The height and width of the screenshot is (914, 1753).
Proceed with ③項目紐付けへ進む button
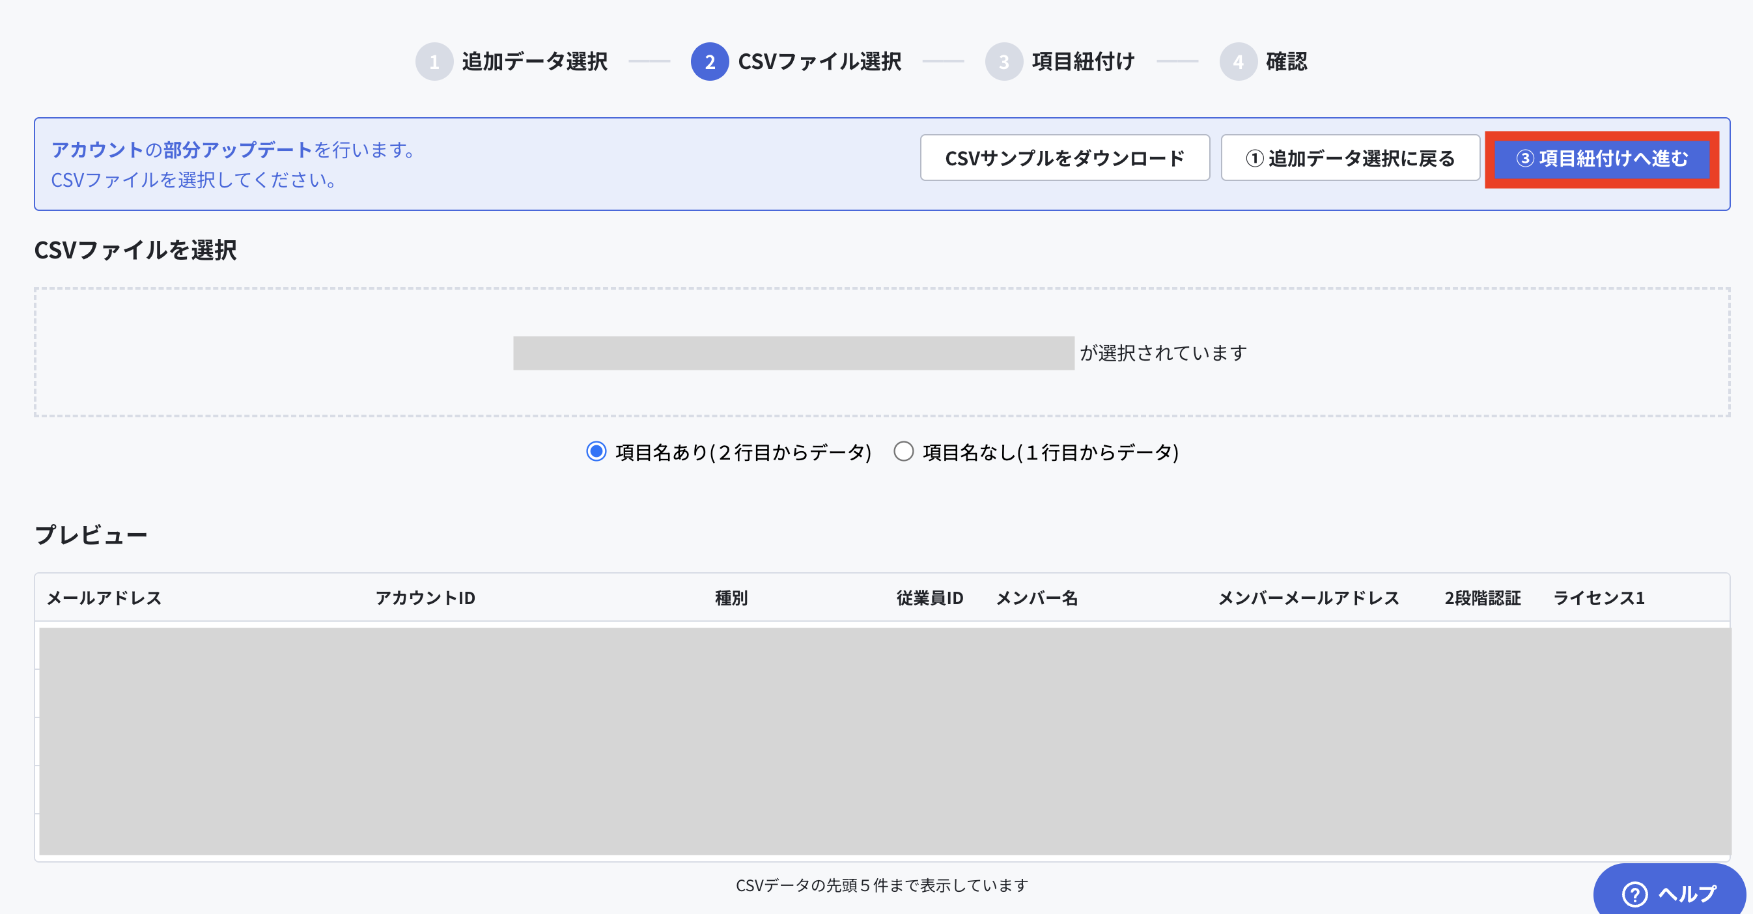coord(1602,158)
